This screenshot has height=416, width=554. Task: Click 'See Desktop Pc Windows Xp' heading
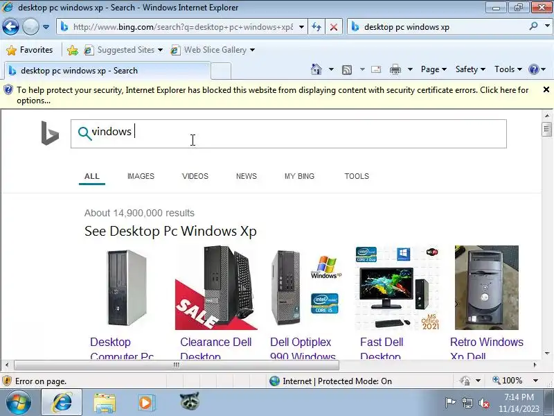(x=170, y=231)
